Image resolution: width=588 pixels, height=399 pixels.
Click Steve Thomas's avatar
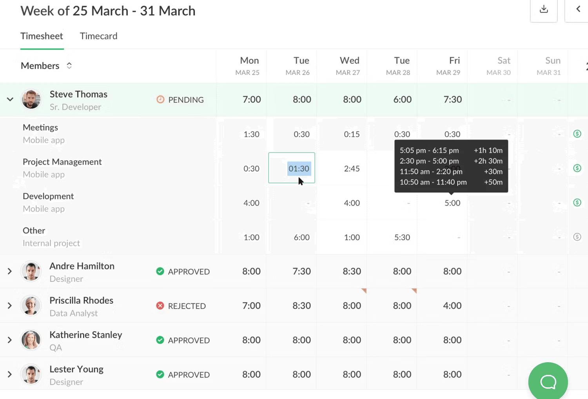click(x=31, y=99)
